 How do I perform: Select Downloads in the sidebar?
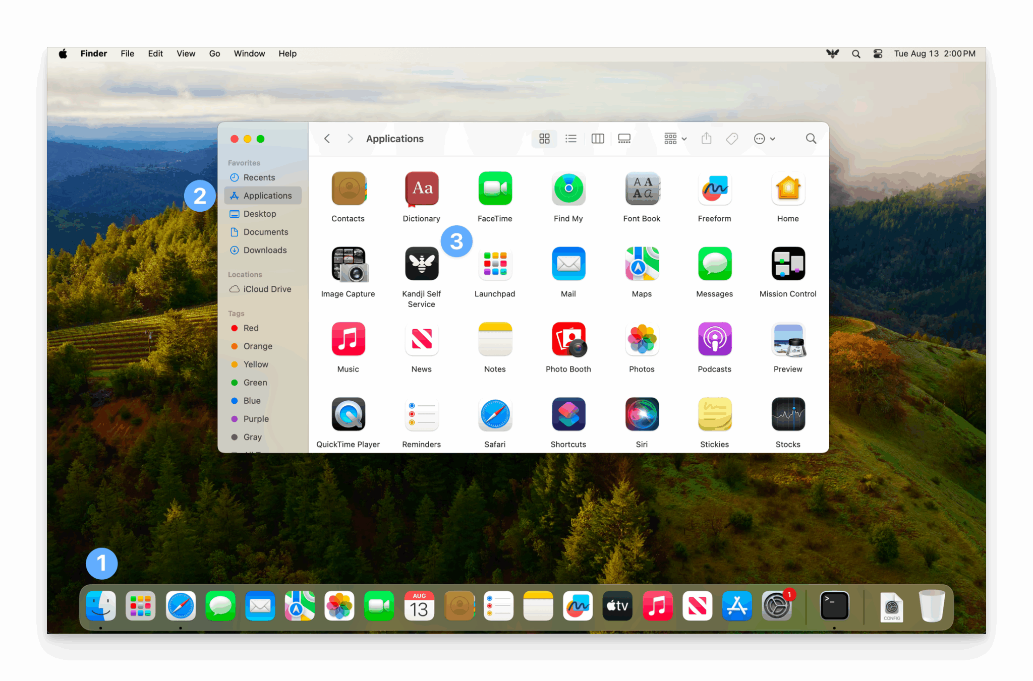(265, 250)
